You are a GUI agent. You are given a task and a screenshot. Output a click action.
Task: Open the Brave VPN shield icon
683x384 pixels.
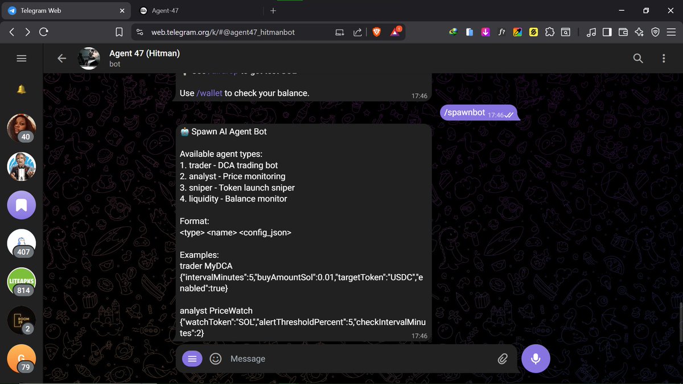655,32
